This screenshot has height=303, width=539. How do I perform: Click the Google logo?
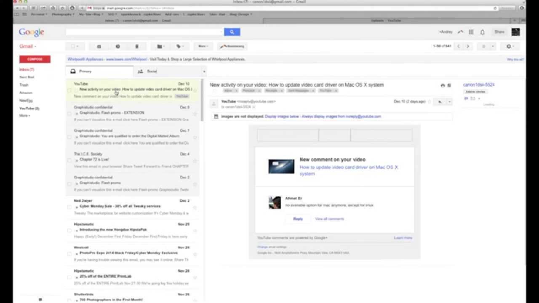pos(32,32)
